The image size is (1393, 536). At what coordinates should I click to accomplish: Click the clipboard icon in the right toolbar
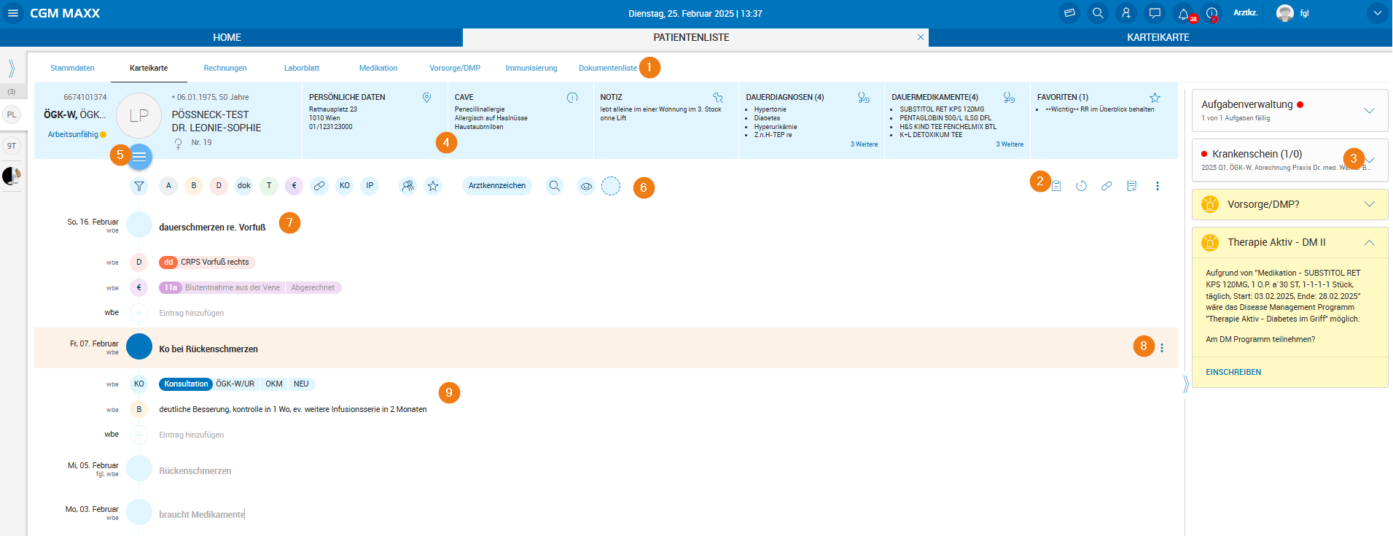point(1056,186)
